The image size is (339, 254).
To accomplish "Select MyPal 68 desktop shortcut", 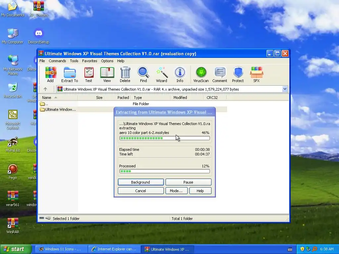I will tap(13, 145).
